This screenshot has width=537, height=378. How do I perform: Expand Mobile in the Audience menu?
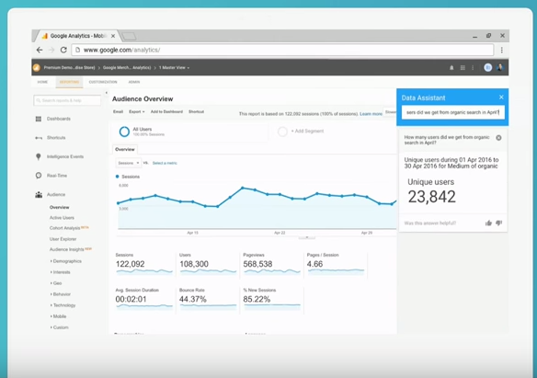[x=59, y=316]
